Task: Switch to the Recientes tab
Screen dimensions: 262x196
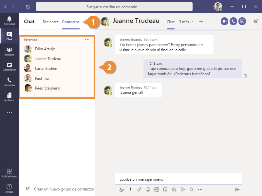Action: coord(50,22)
